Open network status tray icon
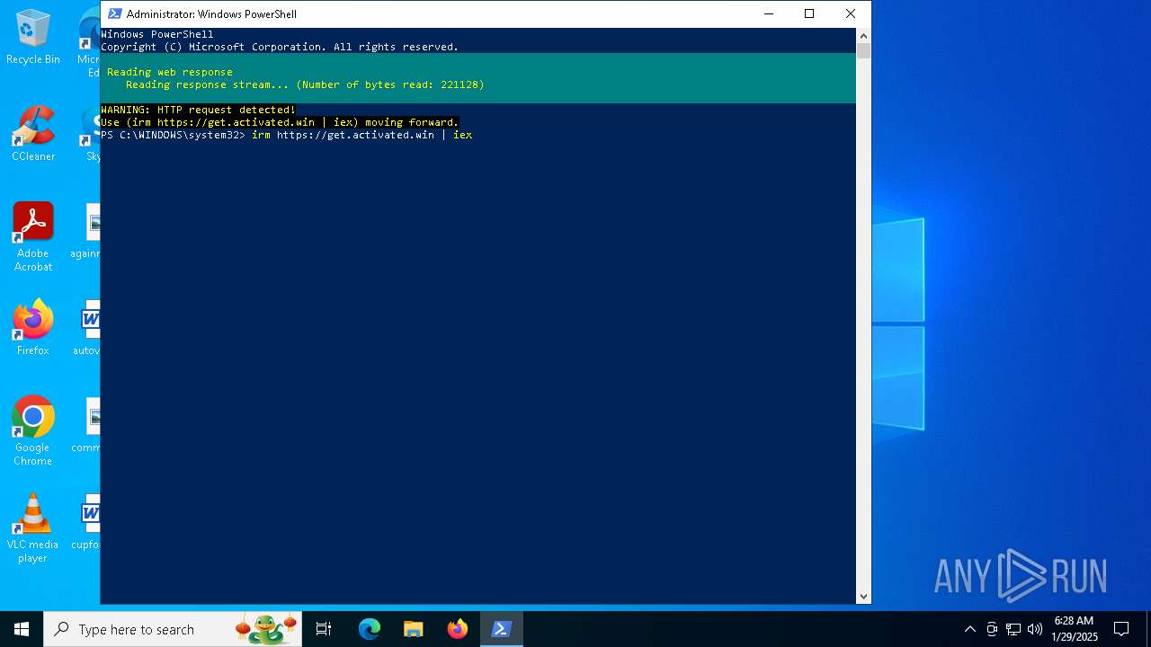This screenshot has height=647, width=1151. pyautogui.click(x=1013, y=629)
